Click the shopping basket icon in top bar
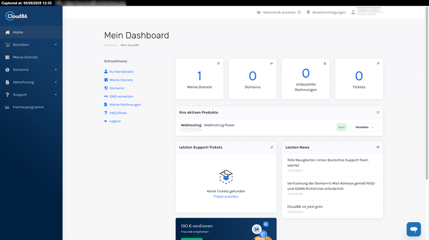The width and height of the screenshot is (429, 240). pyautogui.click(x=259, y=12)
